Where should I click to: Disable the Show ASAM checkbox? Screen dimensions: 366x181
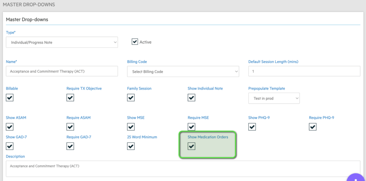(10, 127)
